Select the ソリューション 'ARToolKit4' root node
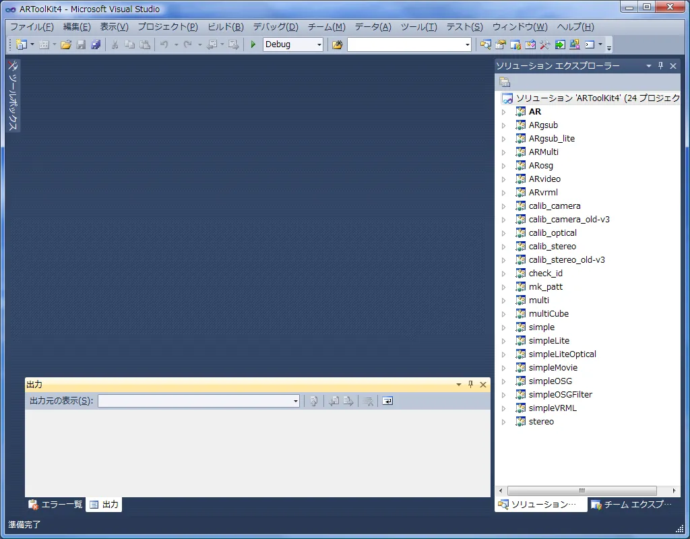 [591, 98]
